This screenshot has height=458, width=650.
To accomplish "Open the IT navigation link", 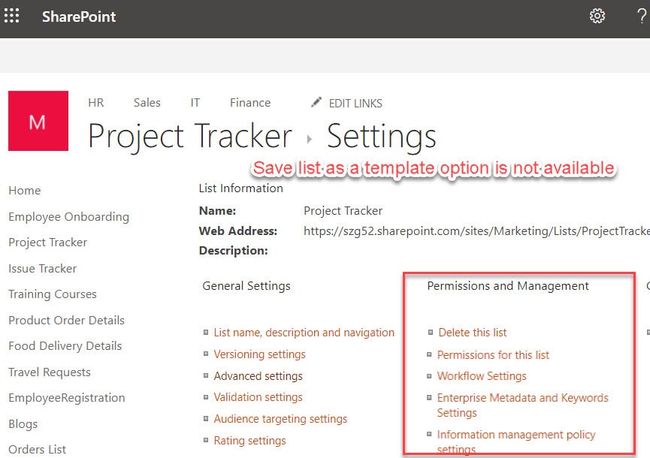I will pyautogui.click(x=195, y=102).
